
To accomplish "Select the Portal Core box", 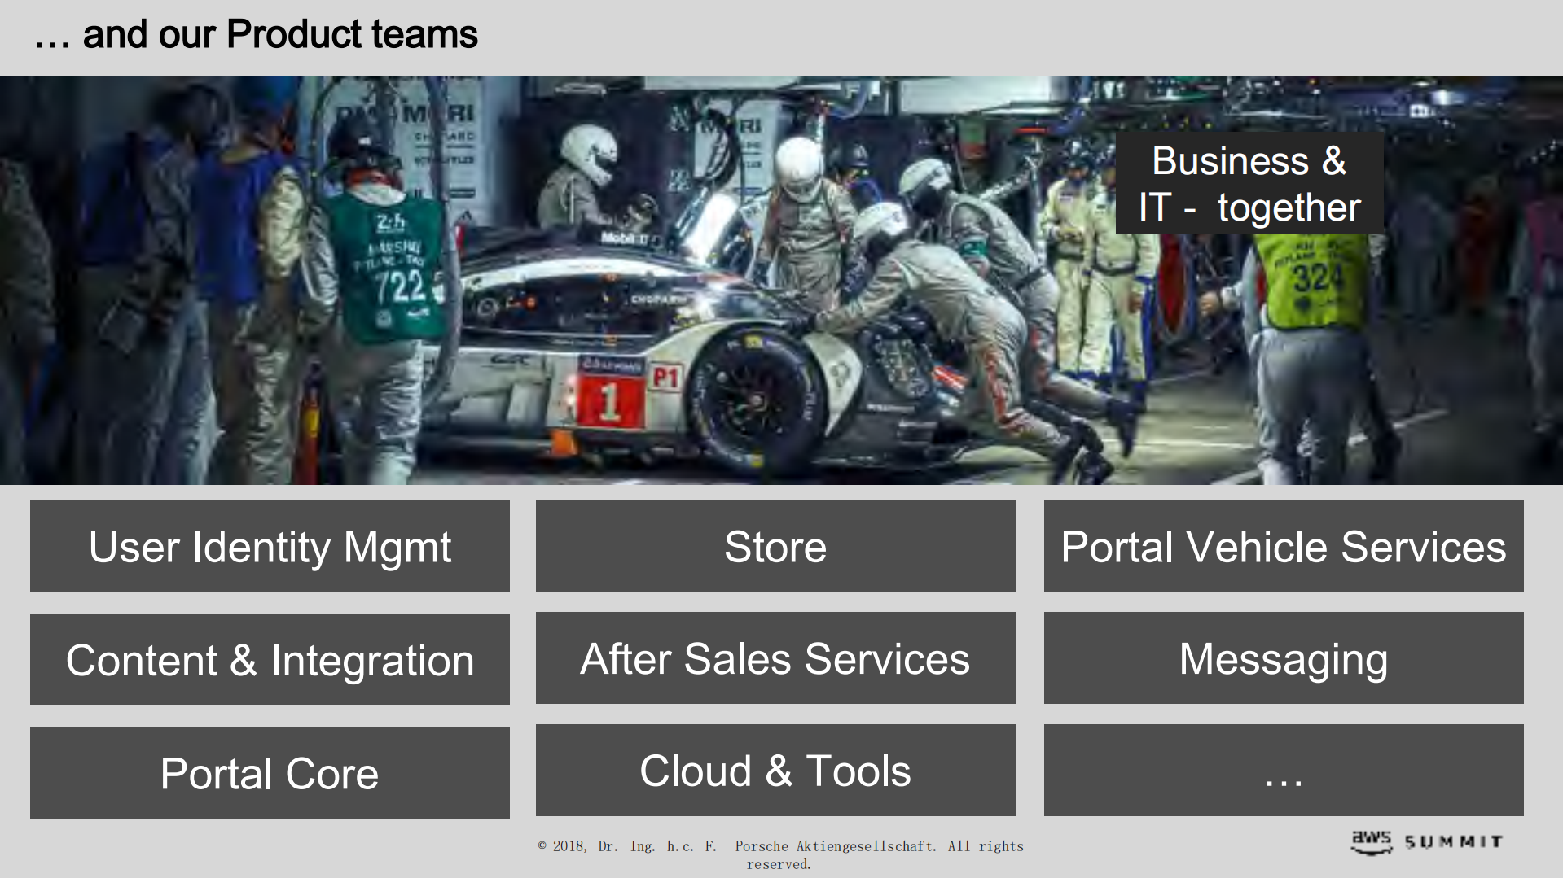I will (x=270, y=772).
